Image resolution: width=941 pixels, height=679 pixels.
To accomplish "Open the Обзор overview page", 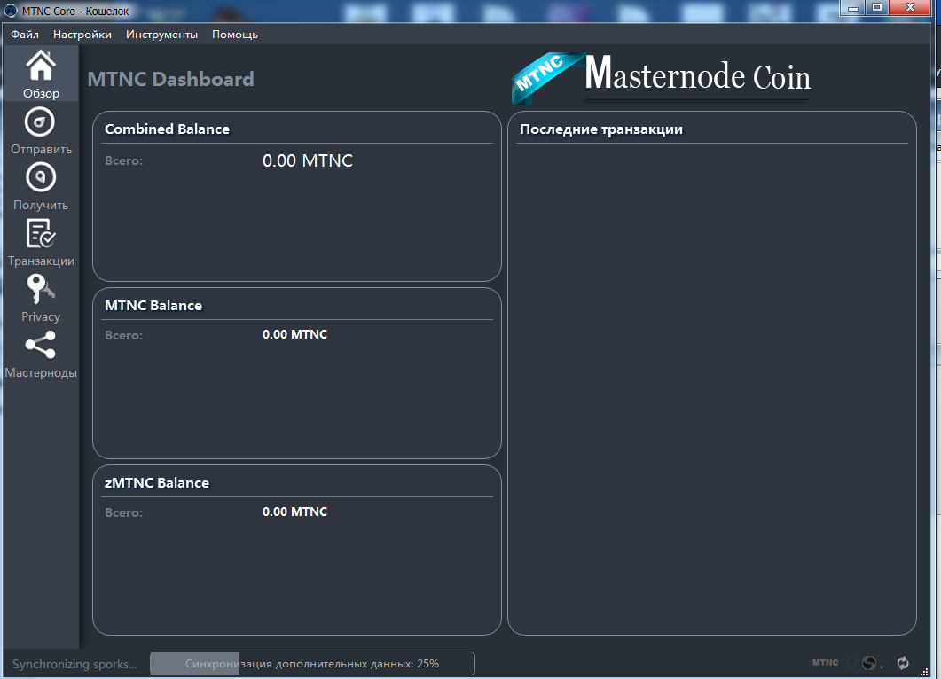I will [x=41, y=74].
